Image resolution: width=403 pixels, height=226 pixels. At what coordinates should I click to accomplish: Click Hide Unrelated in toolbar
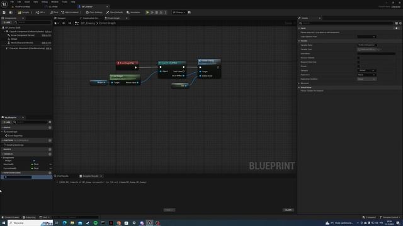click(x=70, y=13)
